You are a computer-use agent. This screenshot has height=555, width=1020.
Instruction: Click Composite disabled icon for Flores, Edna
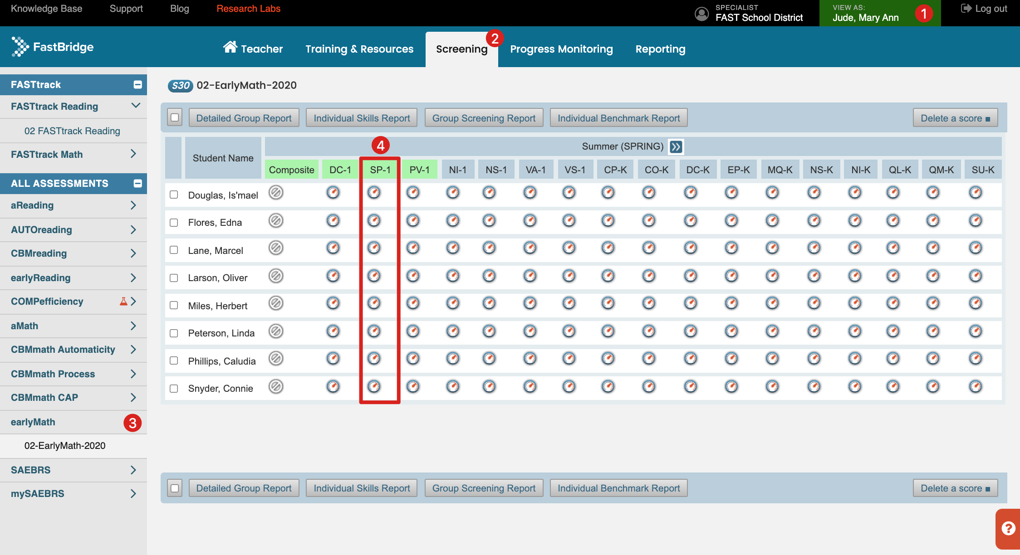click(x=276, y=221)
